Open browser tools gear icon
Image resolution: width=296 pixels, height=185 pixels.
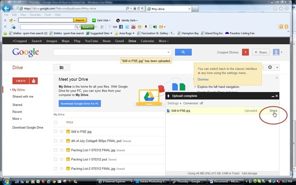click(x=287, y=8)
